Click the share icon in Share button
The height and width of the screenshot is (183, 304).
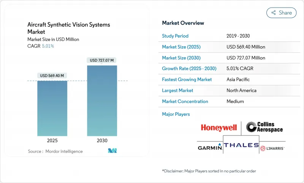(273, 13)
